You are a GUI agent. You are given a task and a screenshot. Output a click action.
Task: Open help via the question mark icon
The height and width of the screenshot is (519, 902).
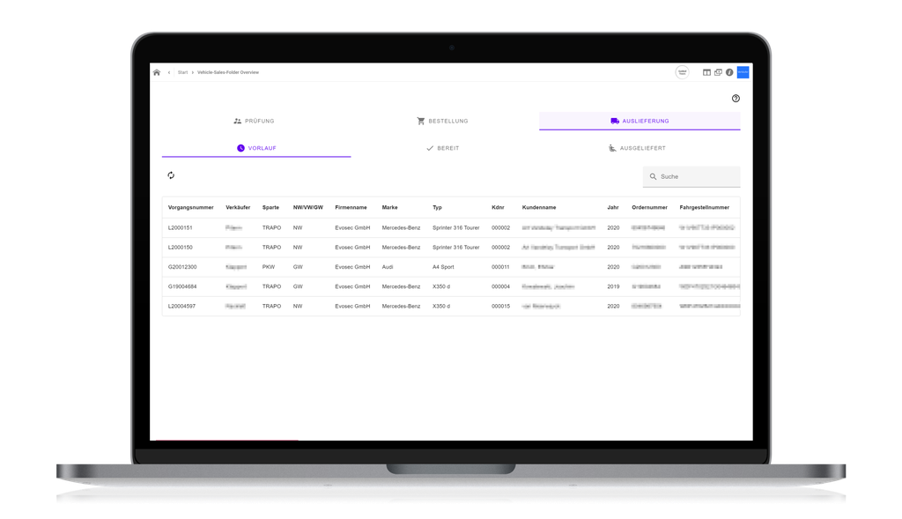pyautogui.click(x=736, y=99)
